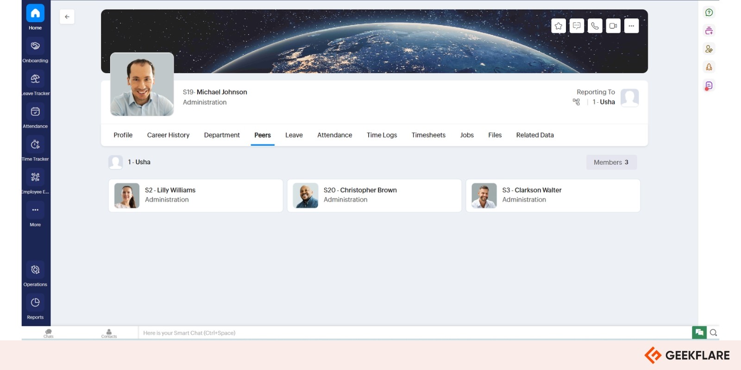Open more actions ellipsis on banner
Screen dimensions: 741x370
coord(631,26)
